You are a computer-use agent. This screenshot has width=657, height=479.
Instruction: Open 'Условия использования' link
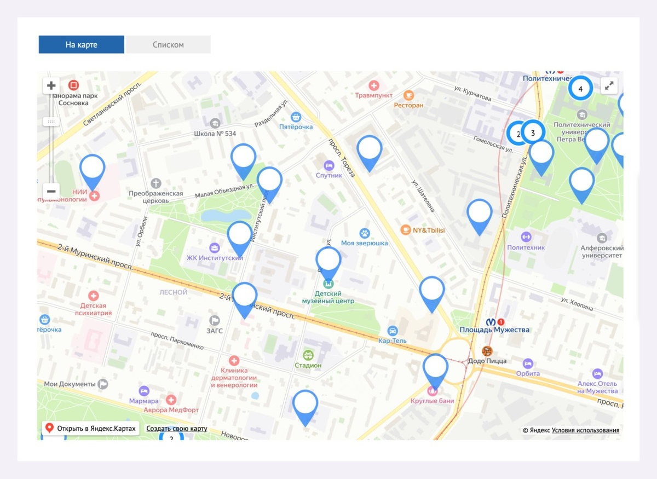pos(585,430)
